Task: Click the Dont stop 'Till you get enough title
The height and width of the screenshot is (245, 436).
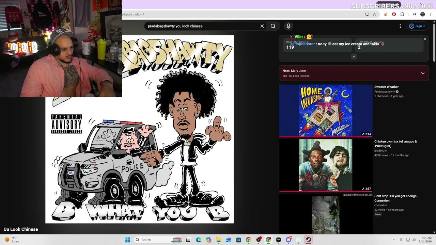Action: pos(396,198)
